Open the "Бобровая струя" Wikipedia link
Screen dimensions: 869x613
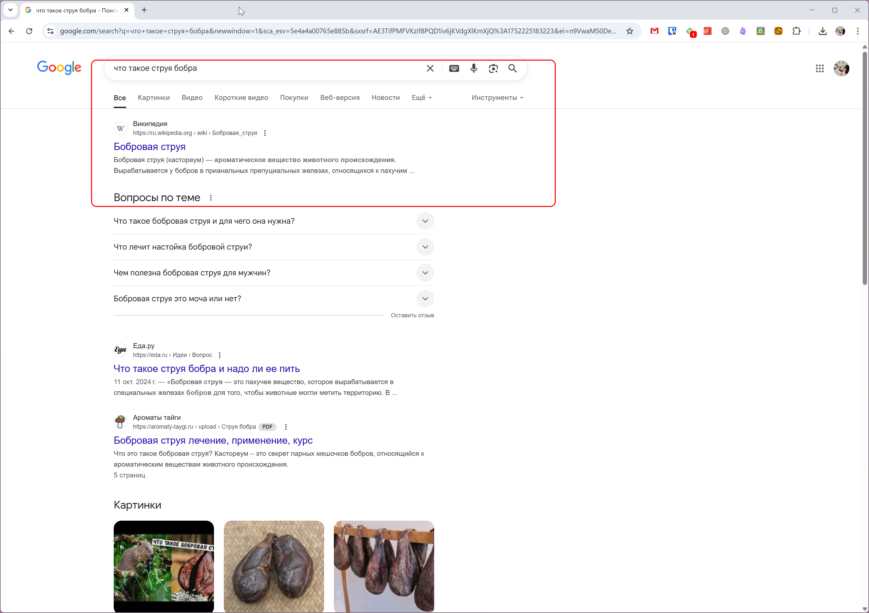pyautogui.click(x=149, y=147)
